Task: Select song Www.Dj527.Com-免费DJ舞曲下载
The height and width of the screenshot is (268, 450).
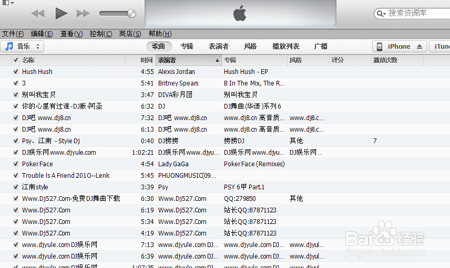Action: 71,198
